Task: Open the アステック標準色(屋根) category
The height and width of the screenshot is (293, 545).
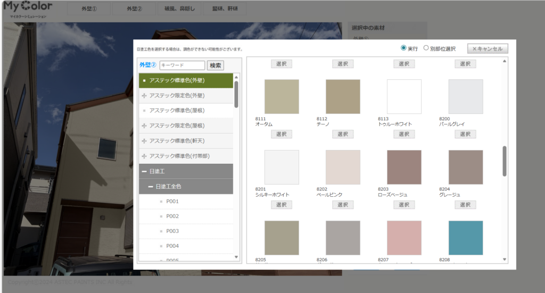Action: tap(177, 111)
